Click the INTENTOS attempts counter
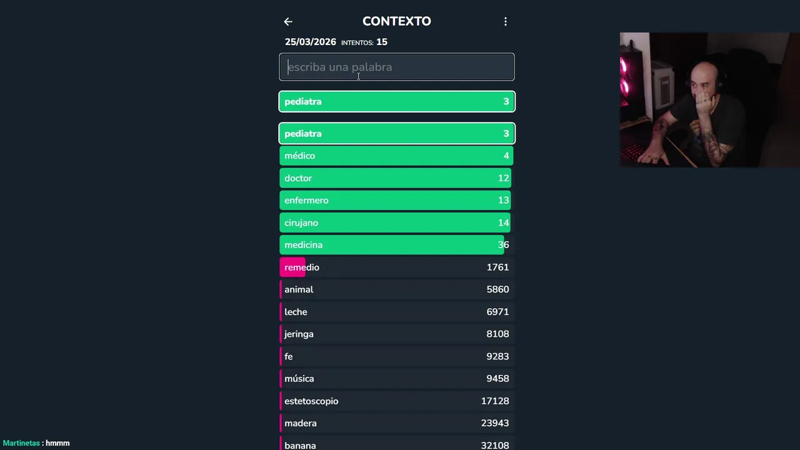 coord(364,42)
